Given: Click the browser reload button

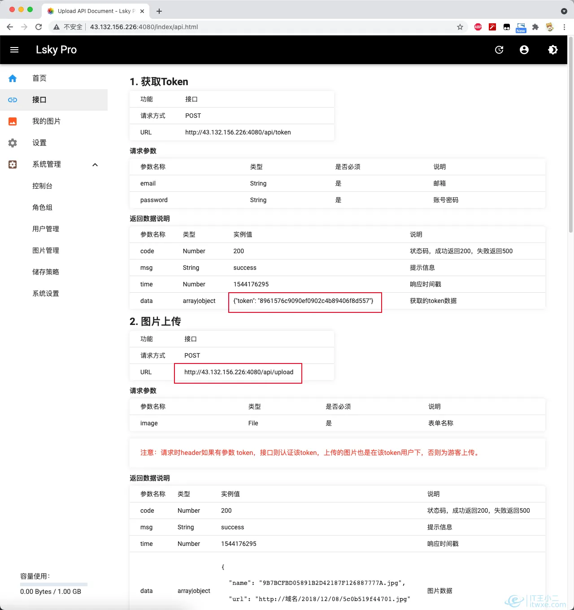Looking at the screenshot, I should (x=39, y=27).
